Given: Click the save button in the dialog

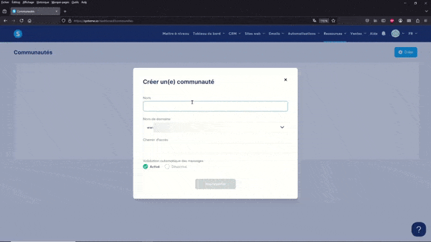Looking at the screenshot, I should (215, 184).
